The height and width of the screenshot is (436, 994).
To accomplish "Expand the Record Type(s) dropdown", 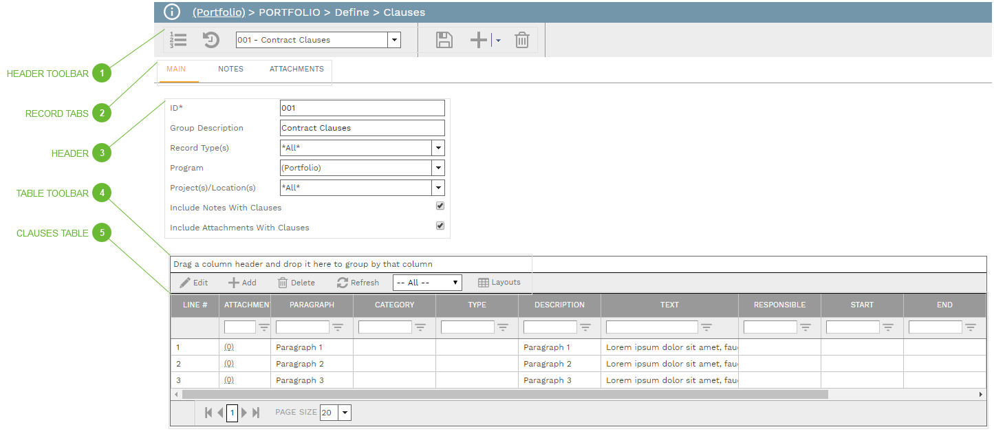I will click(x=437, y=148).
